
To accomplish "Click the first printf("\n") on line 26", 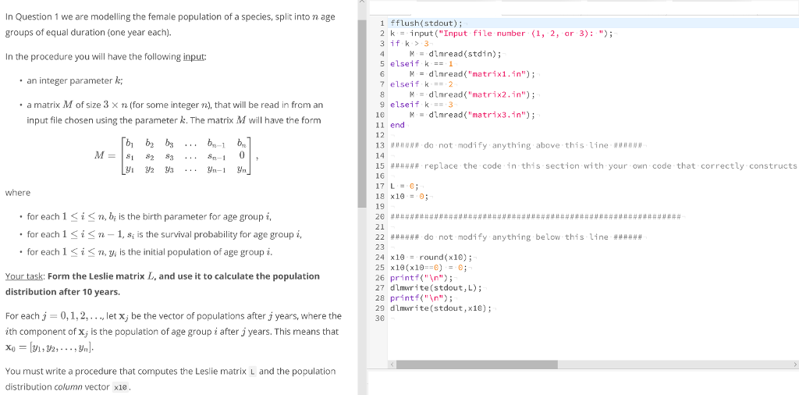I will pos(421,278).
